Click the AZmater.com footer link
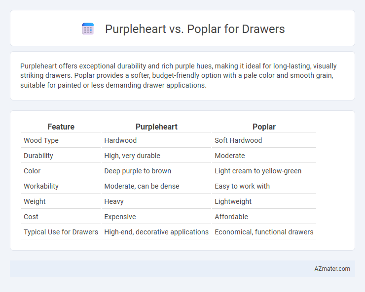 (332, 269)
